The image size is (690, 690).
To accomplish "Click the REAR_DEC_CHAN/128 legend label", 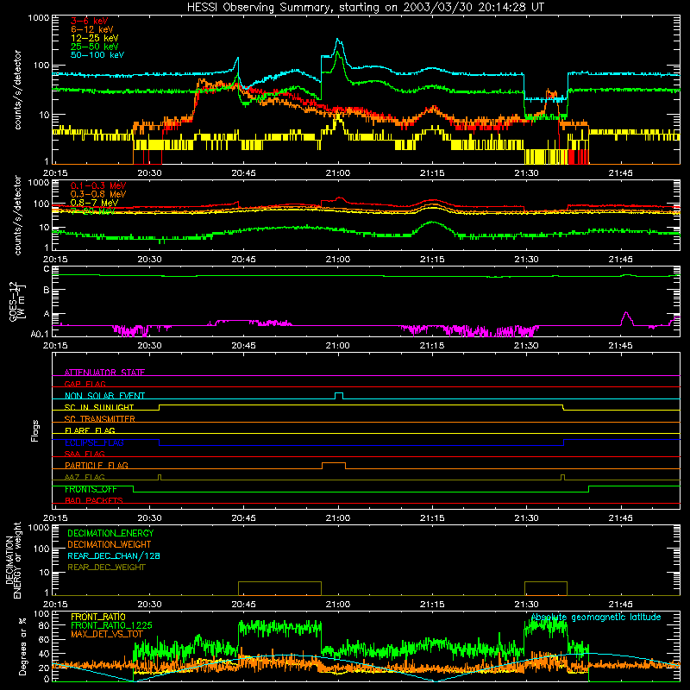I will click(x=114, y=555).
